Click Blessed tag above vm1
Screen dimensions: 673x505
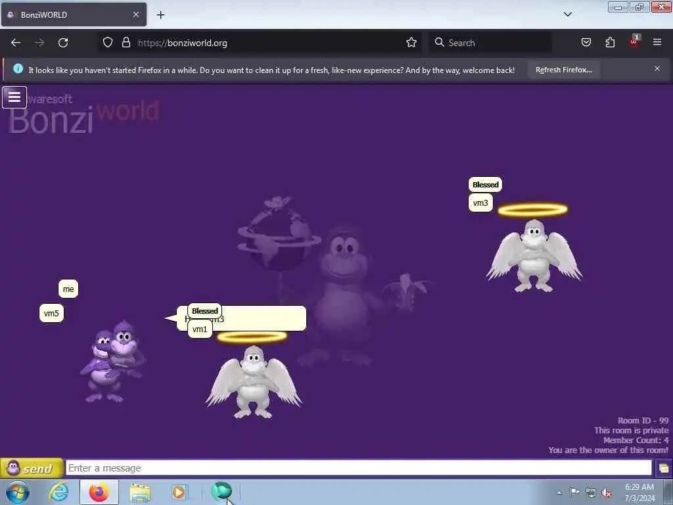click(x=205, y=310)
